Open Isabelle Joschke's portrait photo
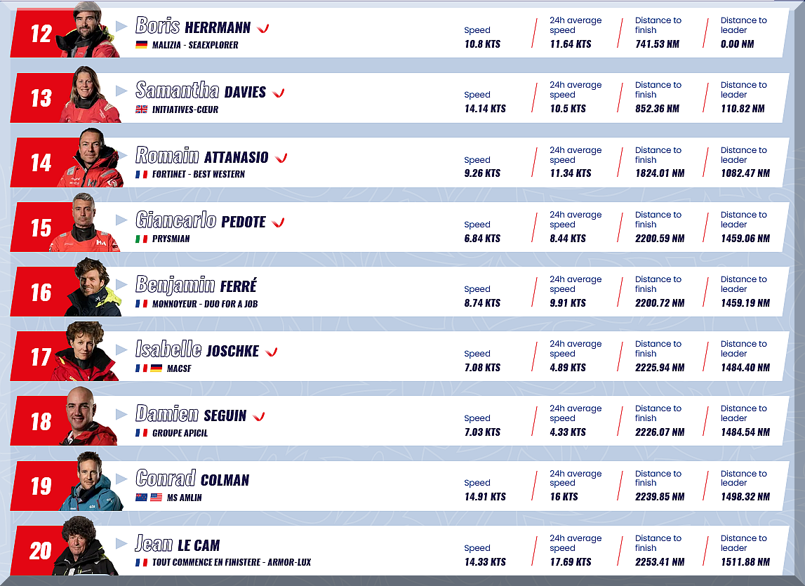This screenshot has height=586, width=805. 86,352
